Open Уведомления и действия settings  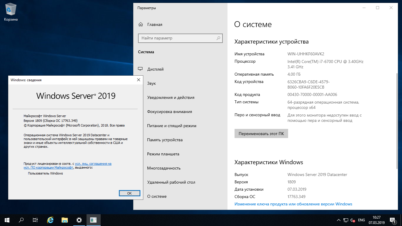point(180,97)
